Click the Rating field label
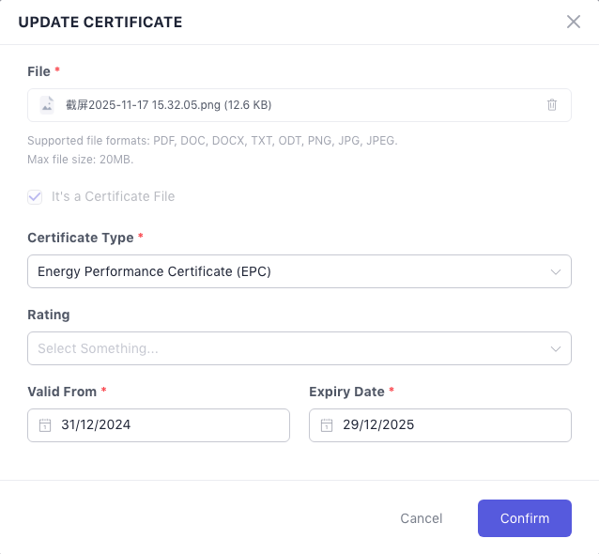The height and width of the screenshot is (554, 599). click(x=49, y=315)
